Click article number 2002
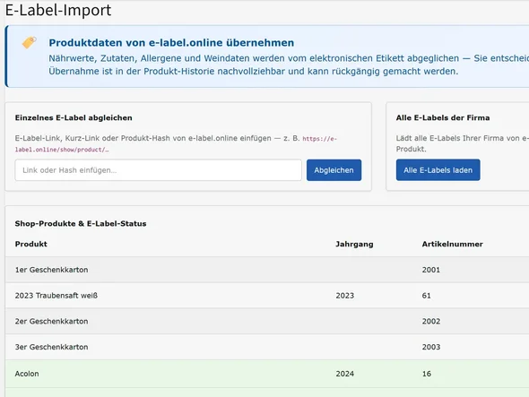 click(431, 321)
